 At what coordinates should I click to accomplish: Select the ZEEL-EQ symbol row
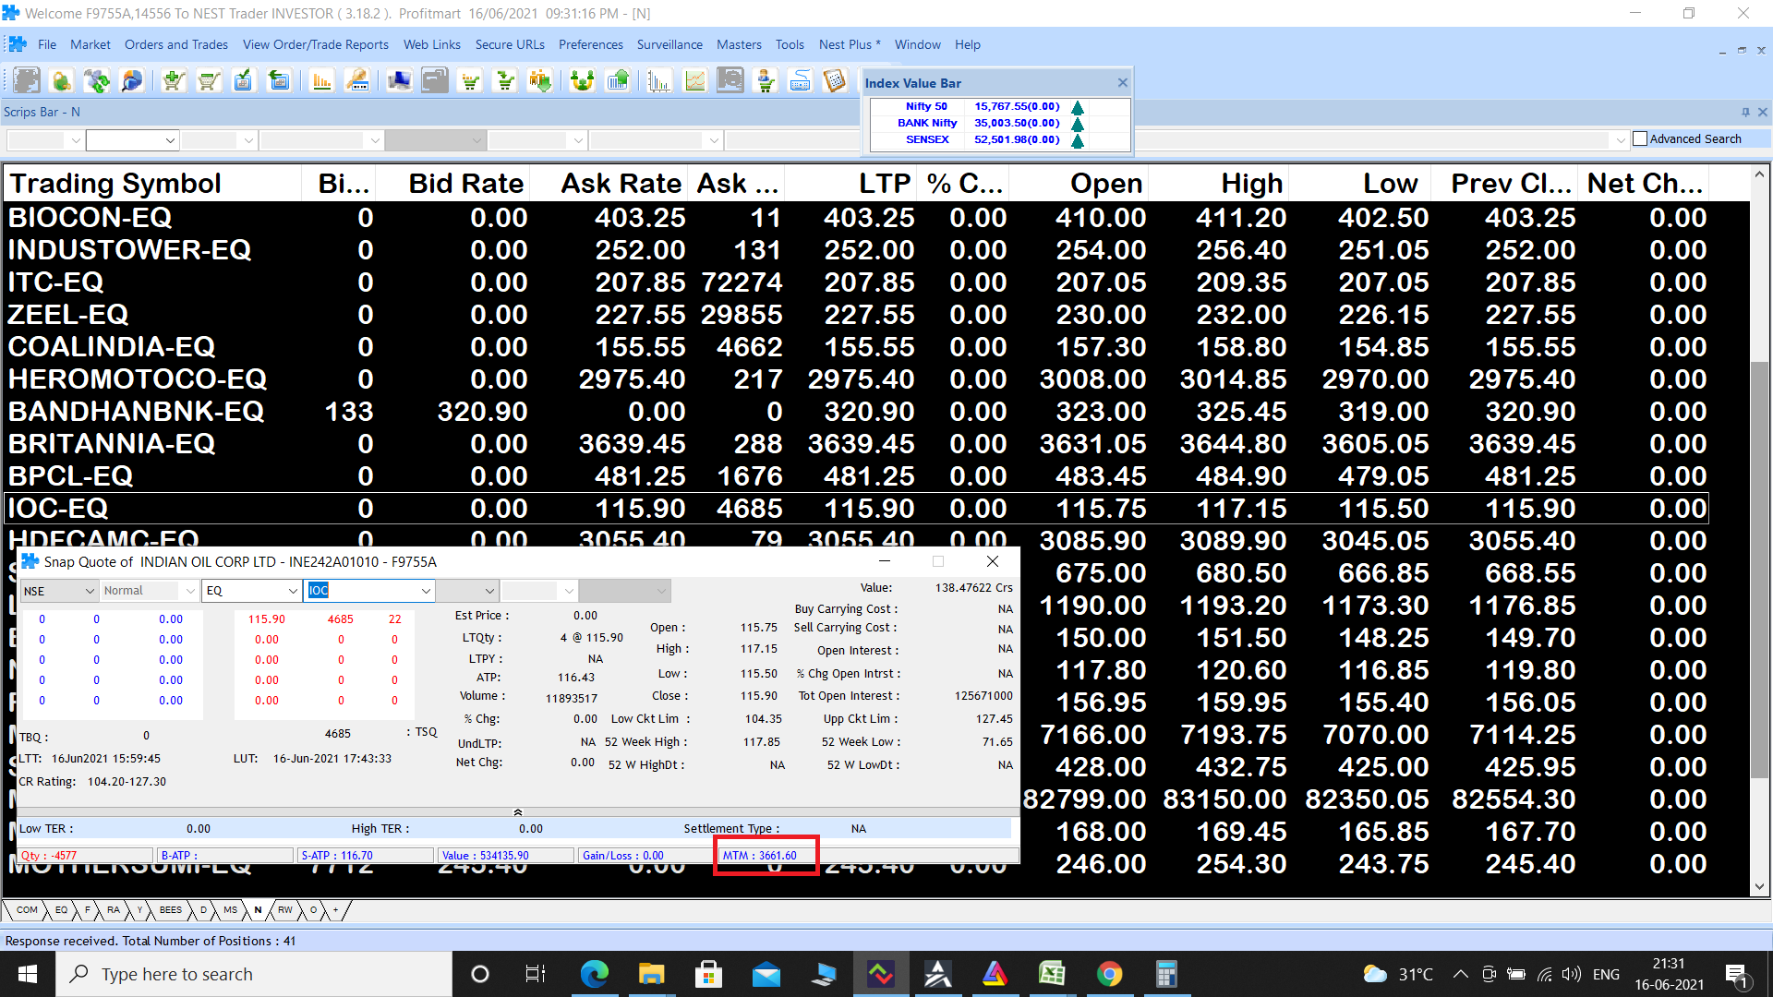click(857, 315)
